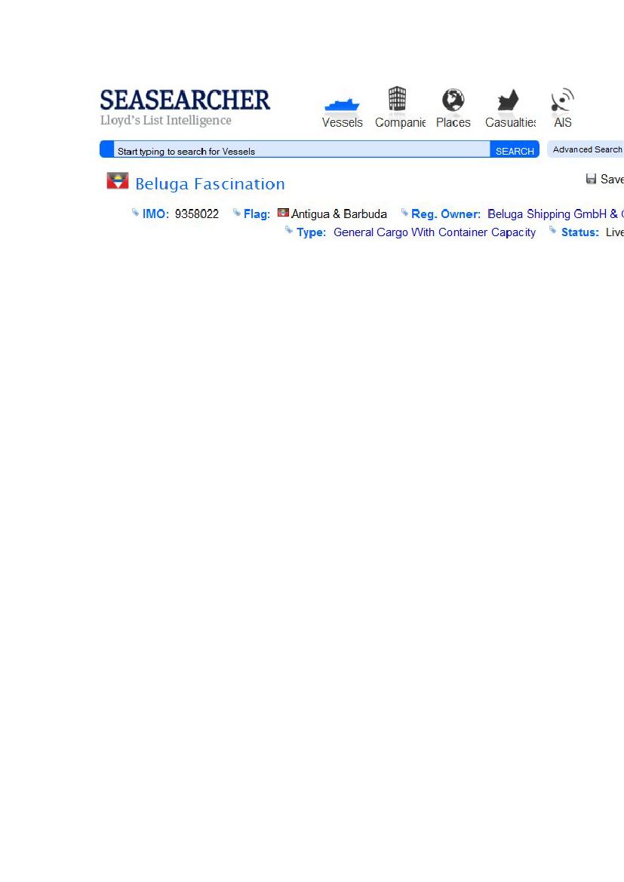Viewport: 624px width, 882px height.
Task: Click the tag icon next to Status
Action: [x=553, y=229]
